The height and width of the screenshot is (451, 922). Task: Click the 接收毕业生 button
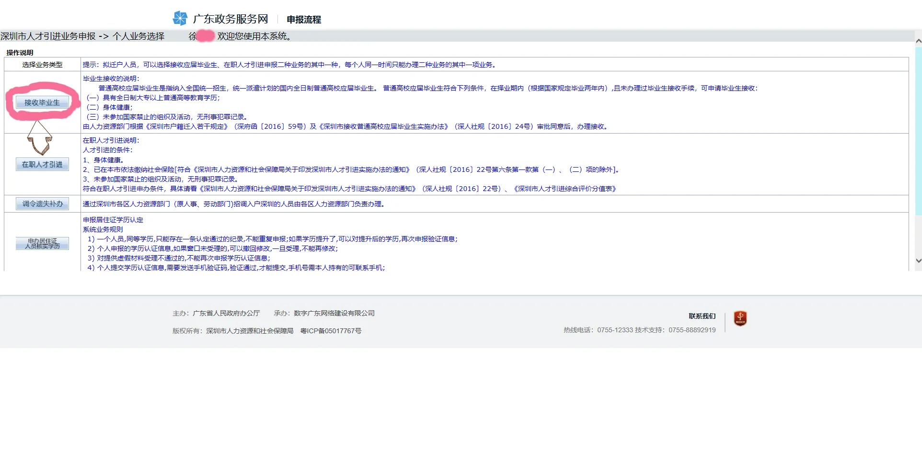[42, 102]
